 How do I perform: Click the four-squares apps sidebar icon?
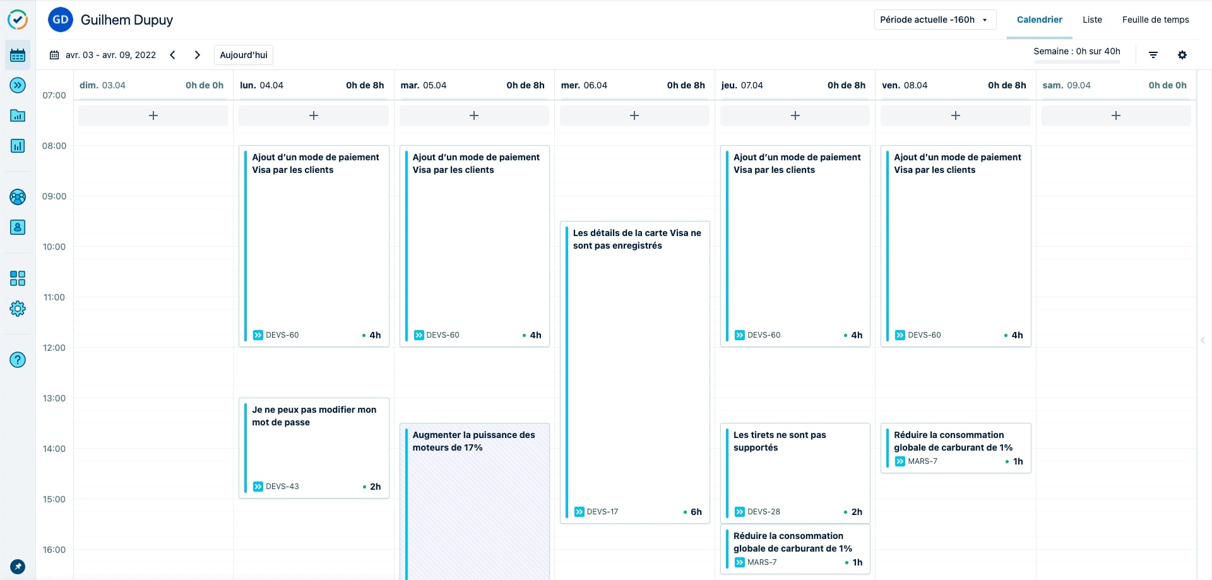click(18, 278)
